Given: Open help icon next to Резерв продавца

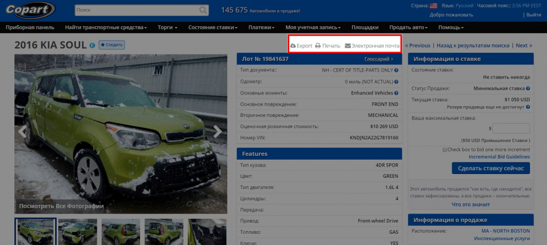Looking at the screenshot, I should click(528, 107).
